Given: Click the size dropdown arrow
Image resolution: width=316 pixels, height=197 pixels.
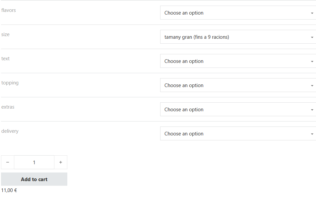Looking at the screenshot, I should 312,37.
